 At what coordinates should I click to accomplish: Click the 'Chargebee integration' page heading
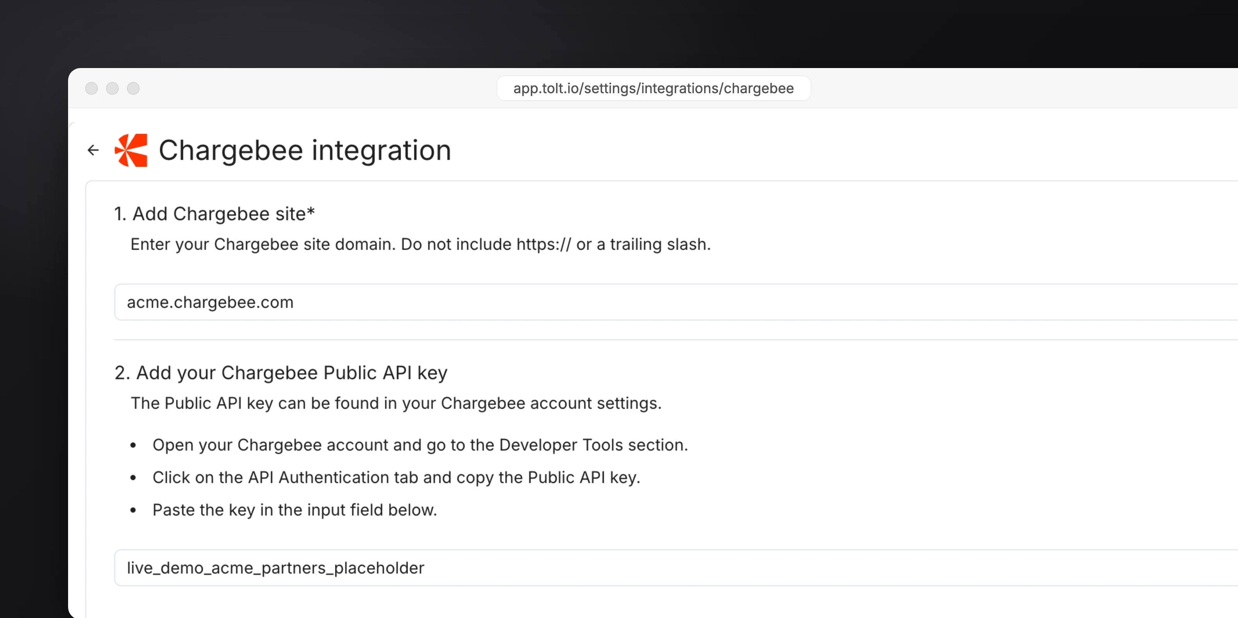click(305, 150)
